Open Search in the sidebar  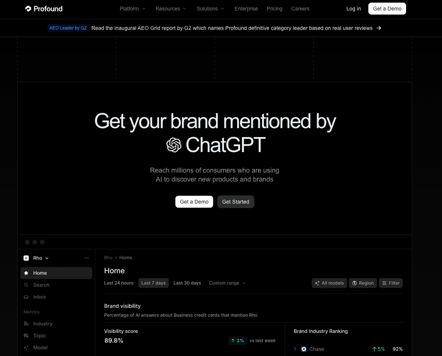point(56,285)
